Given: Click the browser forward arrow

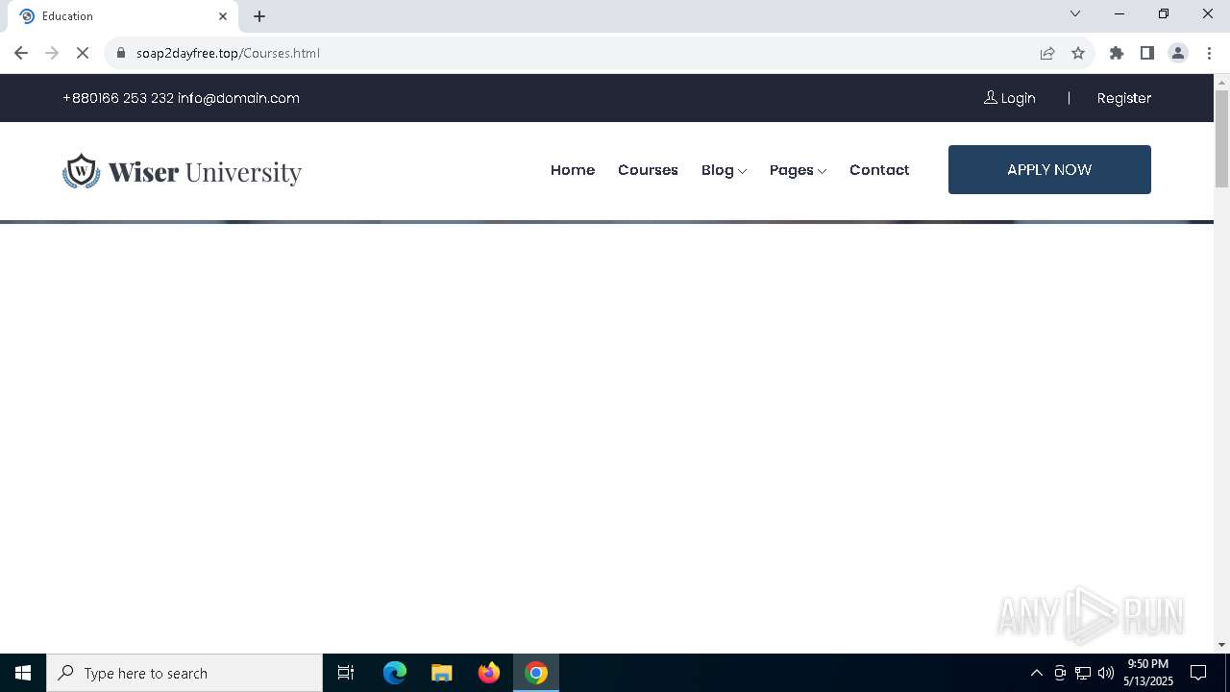Looking at the screenshot, I should [x=52, y=53].
